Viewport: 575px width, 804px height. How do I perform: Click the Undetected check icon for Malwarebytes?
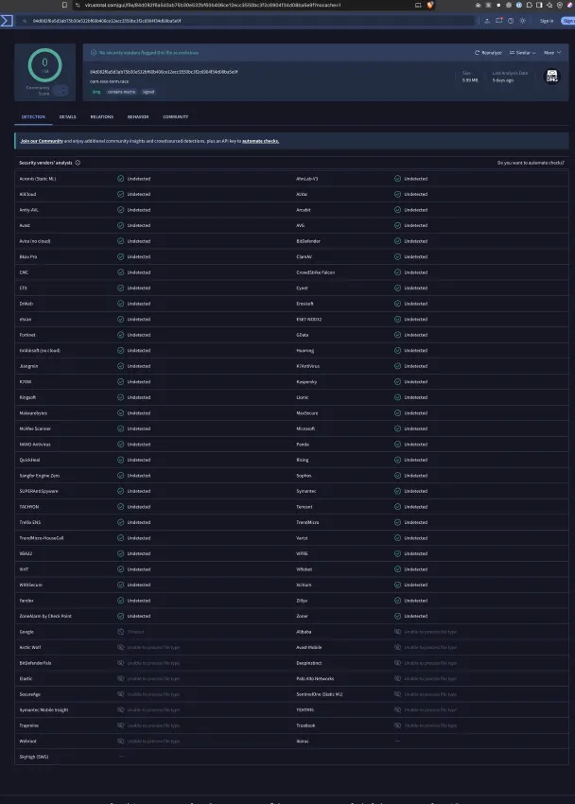tap(120, 412)
